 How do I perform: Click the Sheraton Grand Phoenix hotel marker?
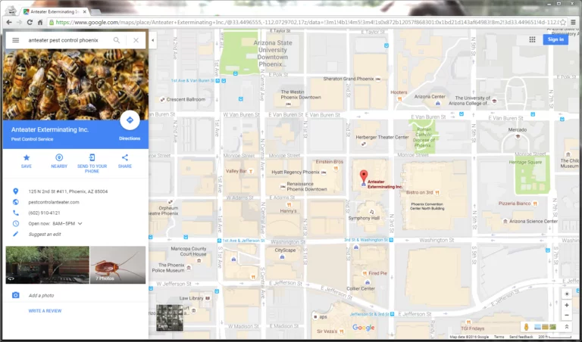pos(378,79)
